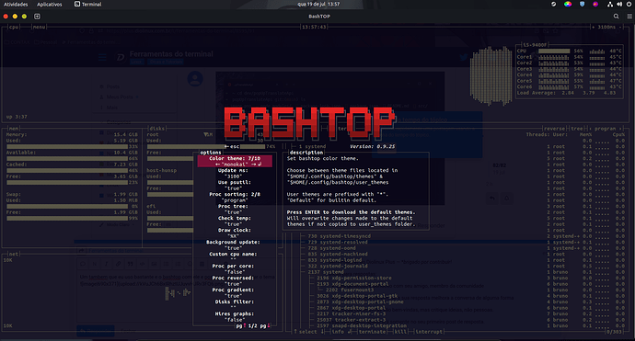Open the power menu icon
The width and height of the screenshot is (635, 341).
point(629,4)
